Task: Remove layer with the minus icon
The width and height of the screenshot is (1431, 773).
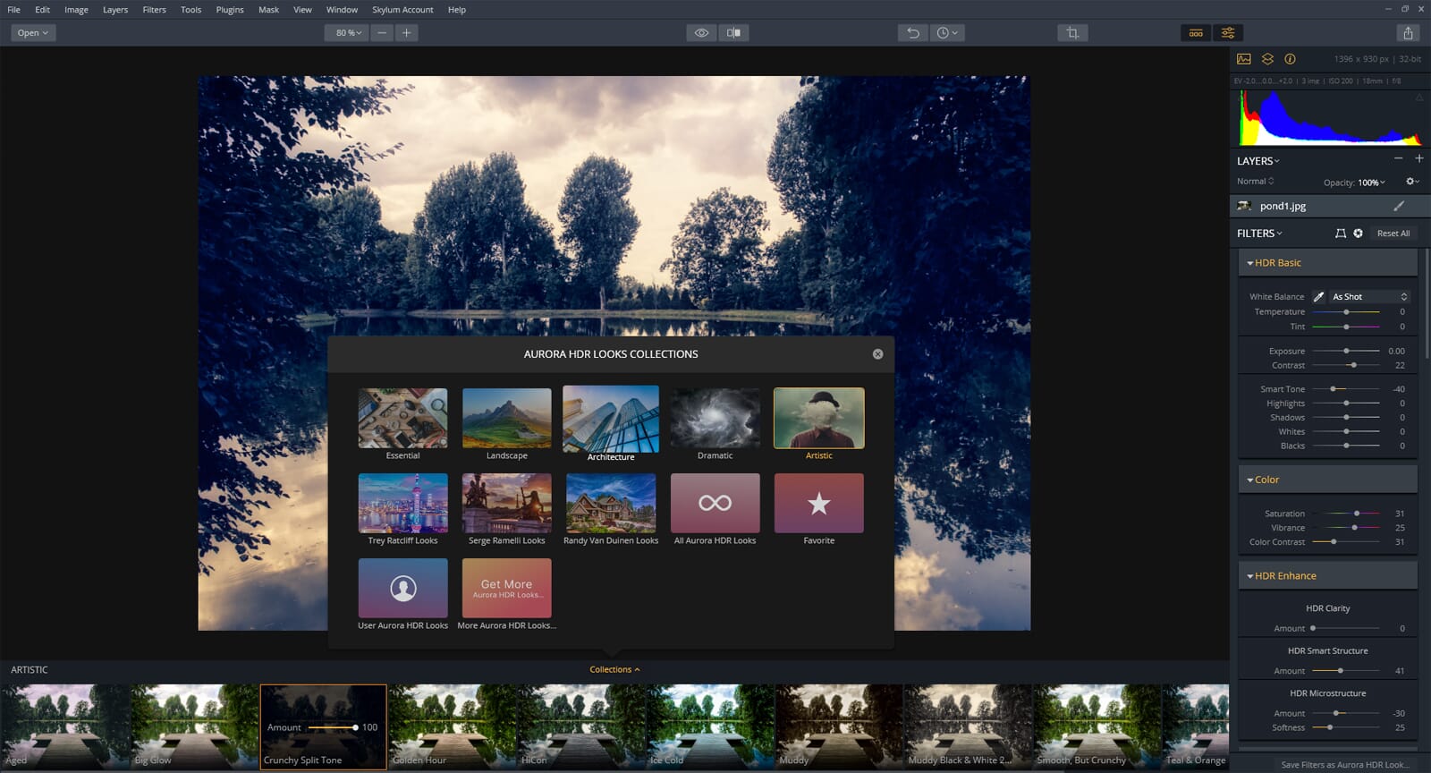Action: (x=1399, y=158)
